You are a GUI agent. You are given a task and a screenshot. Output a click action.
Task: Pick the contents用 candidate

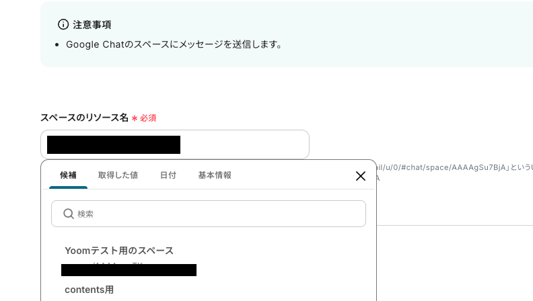tap(89, 290)
